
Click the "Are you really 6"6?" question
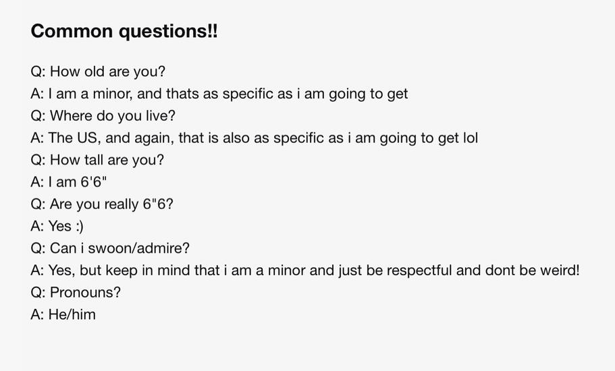(102, 204)
